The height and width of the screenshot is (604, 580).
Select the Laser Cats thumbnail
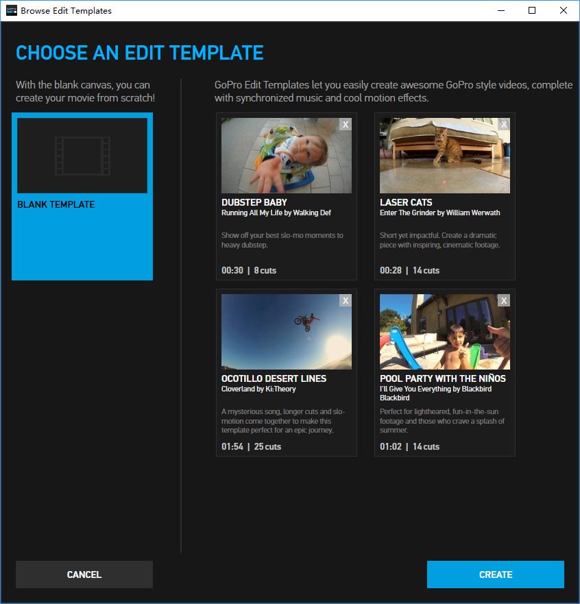pyautogui.click(x=445, y=156)
